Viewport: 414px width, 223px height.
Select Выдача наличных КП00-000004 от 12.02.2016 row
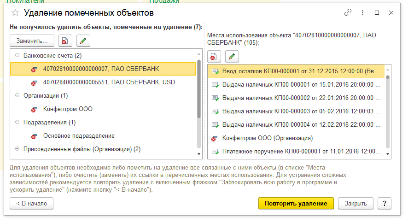click(x=296, y=125)
